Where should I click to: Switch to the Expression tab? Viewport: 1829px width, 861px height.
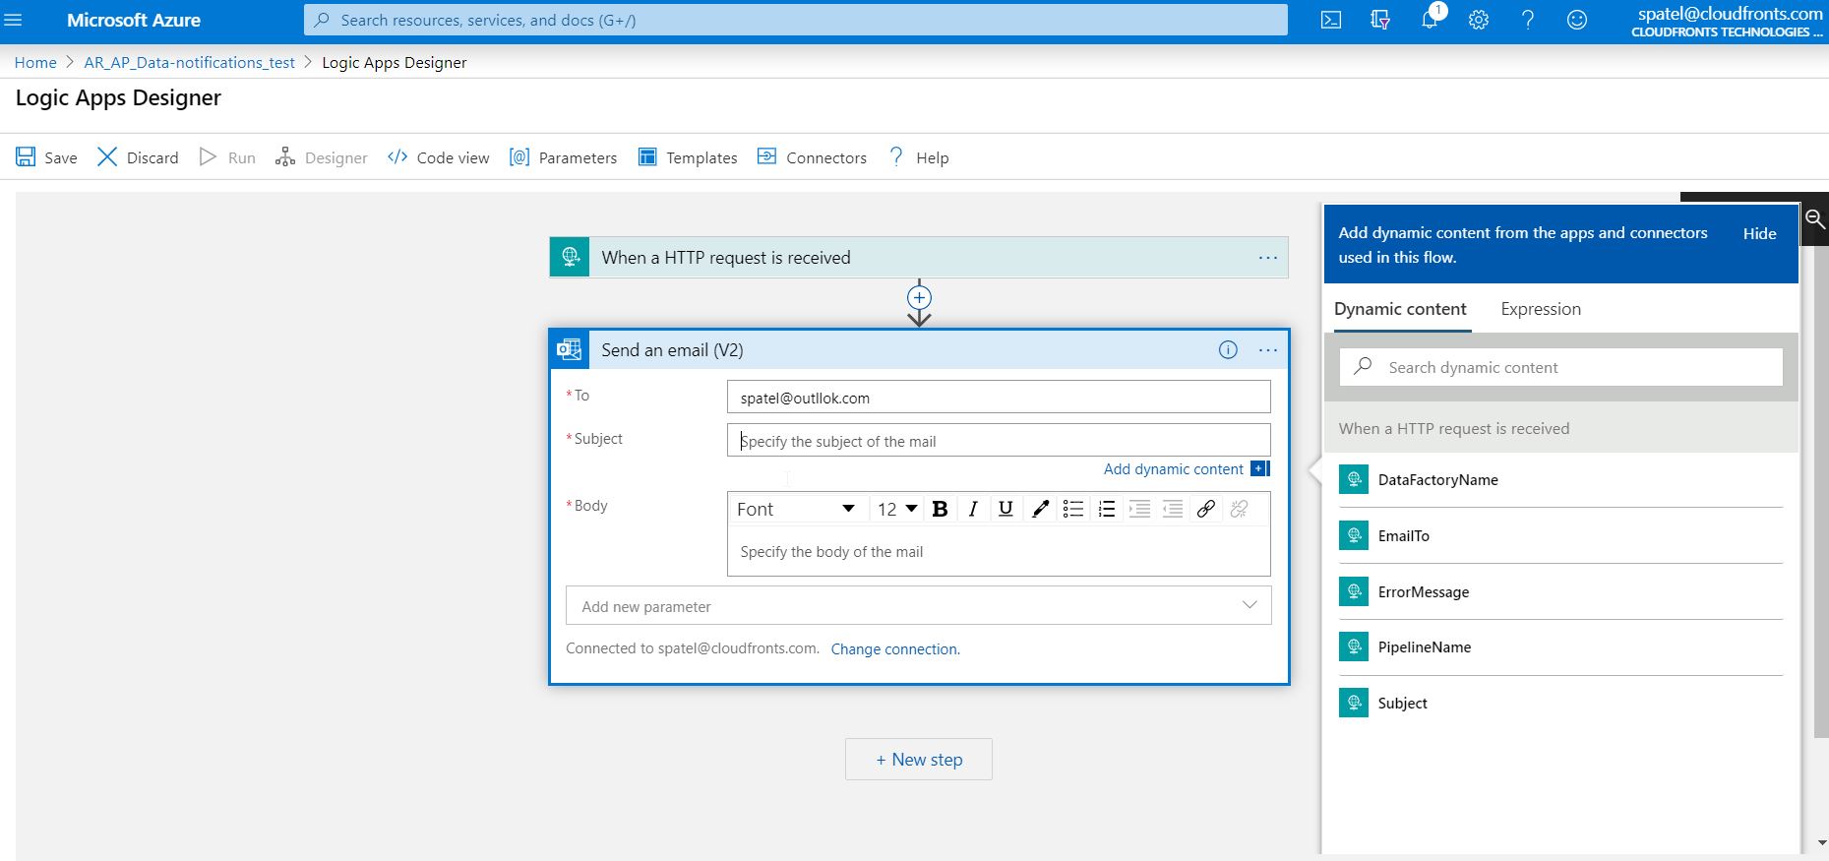click(x=1541, y=309)
